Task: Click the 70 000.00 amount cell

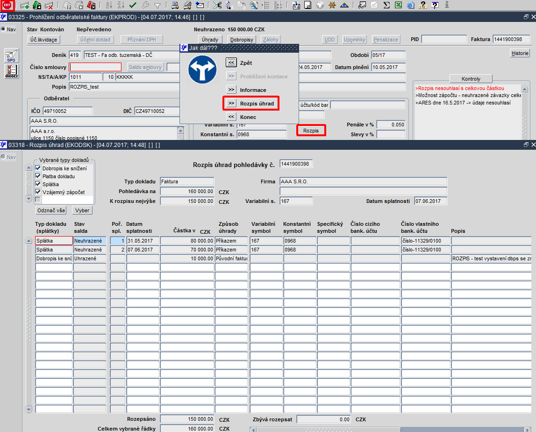Action: (187, 250)
